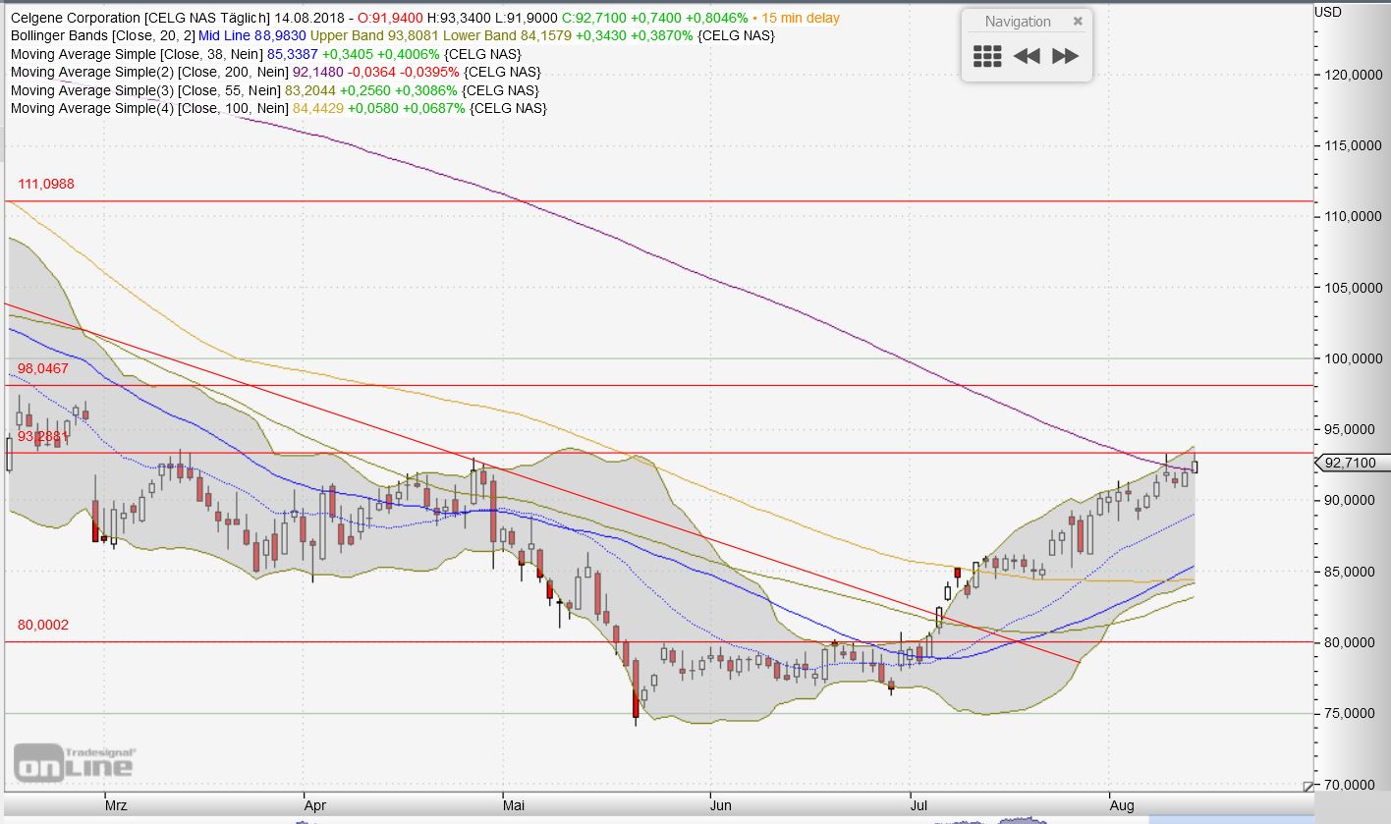Click the red 98,0467 level label
This screenshot has width=1391, height=824.
[x=43, y=367]
